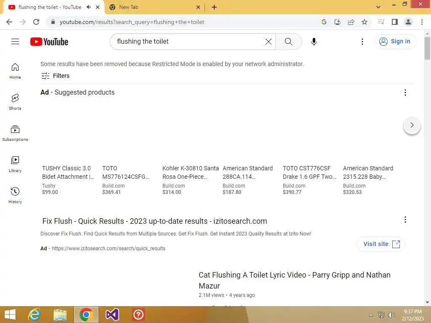Open Windows Start button

click(10, 315)
